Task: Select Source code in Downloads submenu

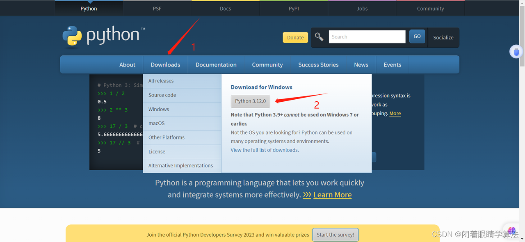Action: 182,95
